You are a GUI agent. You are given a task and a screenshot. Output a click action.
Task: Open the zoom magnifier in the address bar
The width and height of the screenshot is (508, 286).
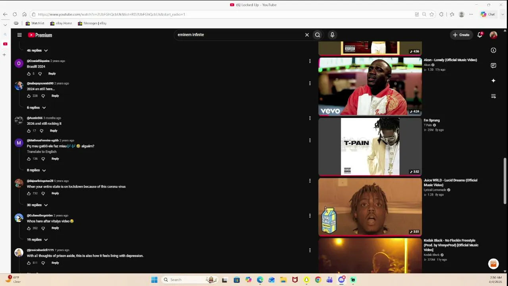click(424, 14)
